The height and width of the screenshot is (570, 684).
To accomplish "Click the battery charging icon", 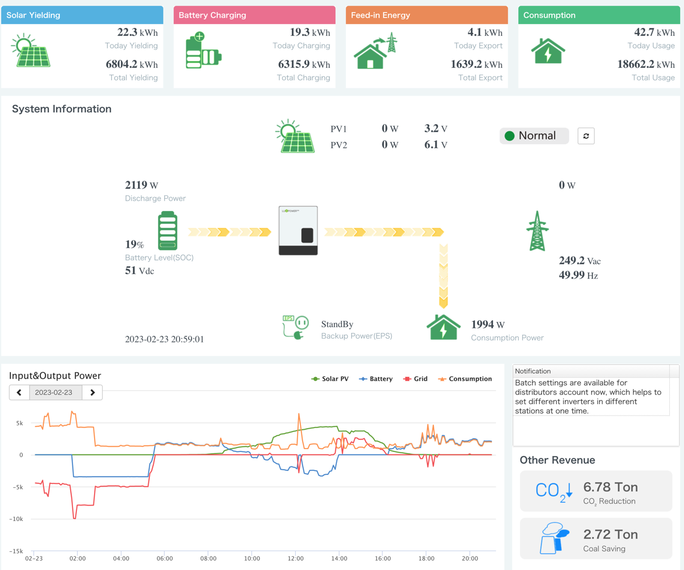I will point(203,51).
